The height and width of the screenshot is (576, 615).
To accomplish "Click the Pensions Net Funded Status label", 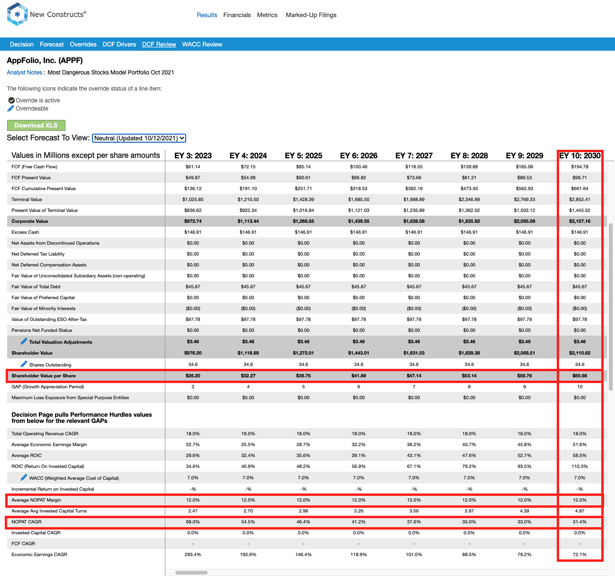I will click(42, 330).
